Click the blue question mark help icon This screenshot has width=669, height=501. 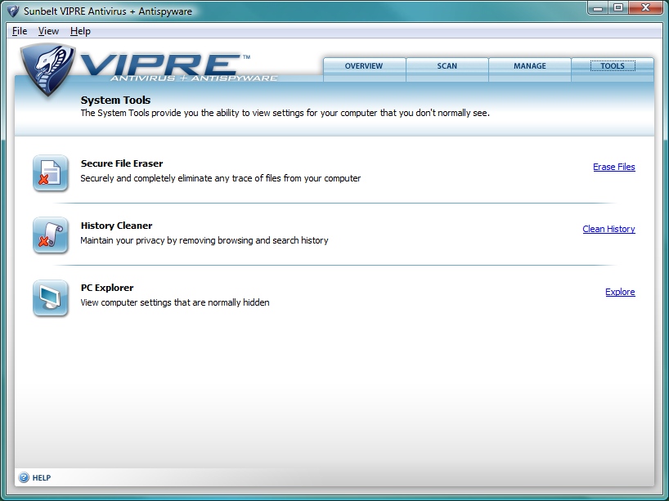[24, 477]
